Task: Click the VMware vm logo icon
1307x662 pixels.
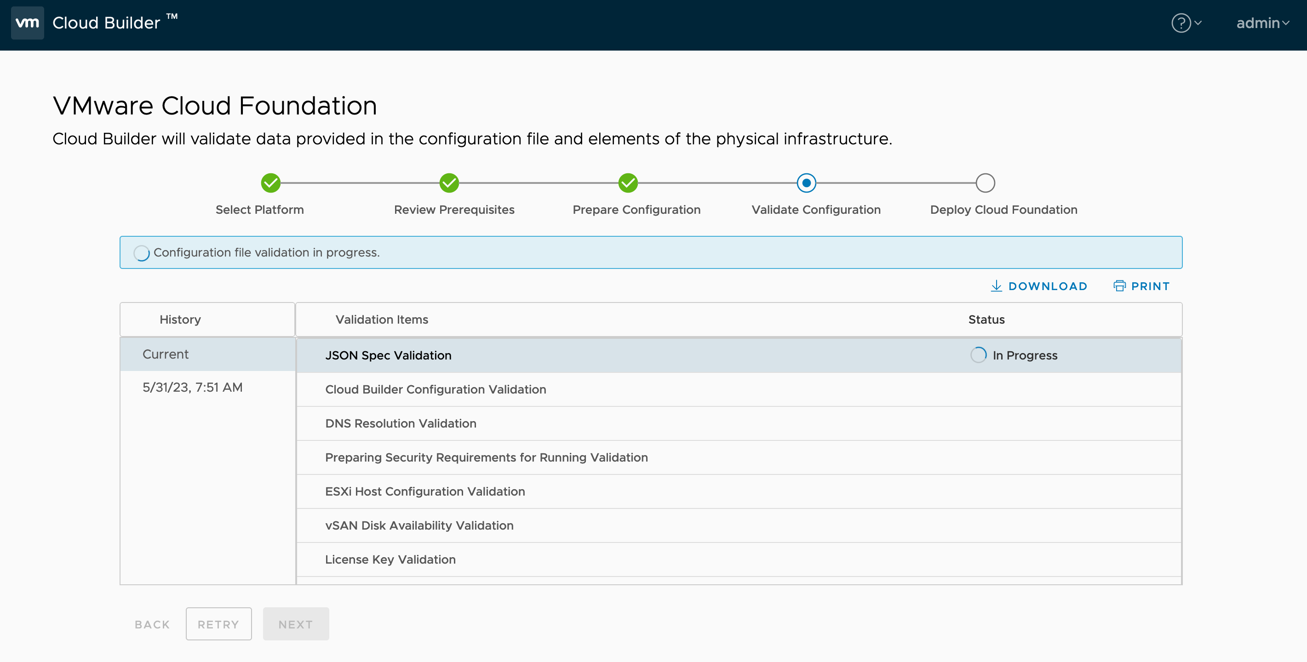Action: (x=28, y=23)
